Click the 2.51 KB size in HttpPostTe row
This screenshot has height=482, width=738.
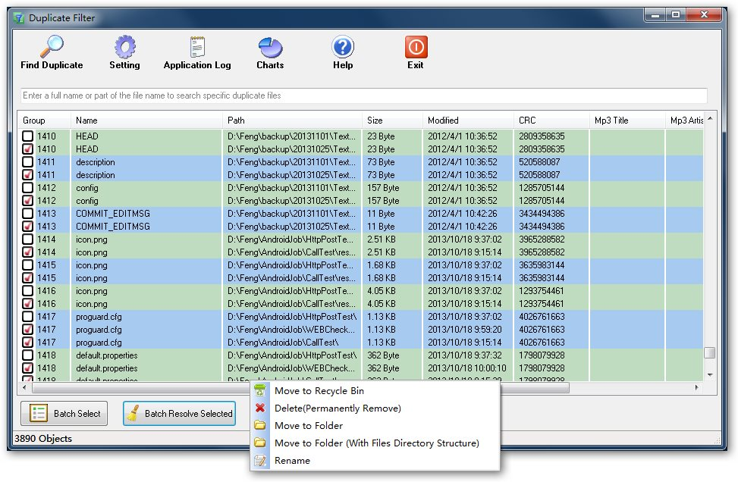(382, 239)
